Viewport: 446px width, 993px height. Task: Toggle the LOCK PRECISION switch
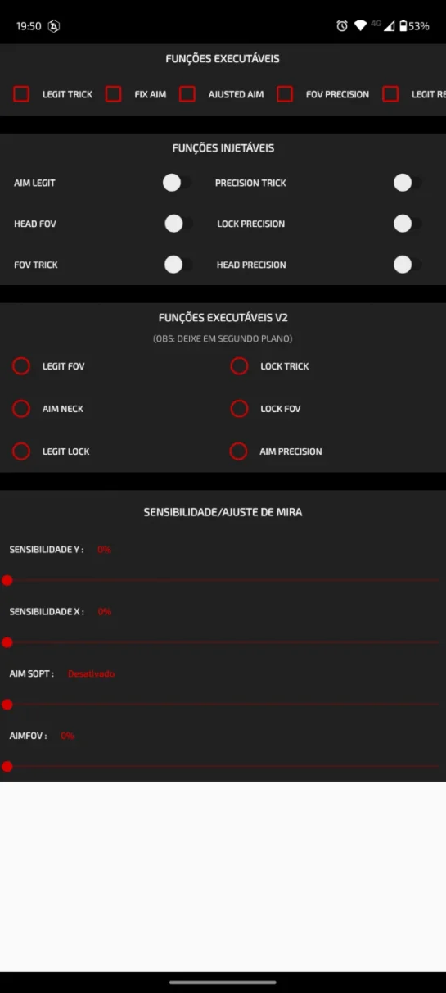408,224
